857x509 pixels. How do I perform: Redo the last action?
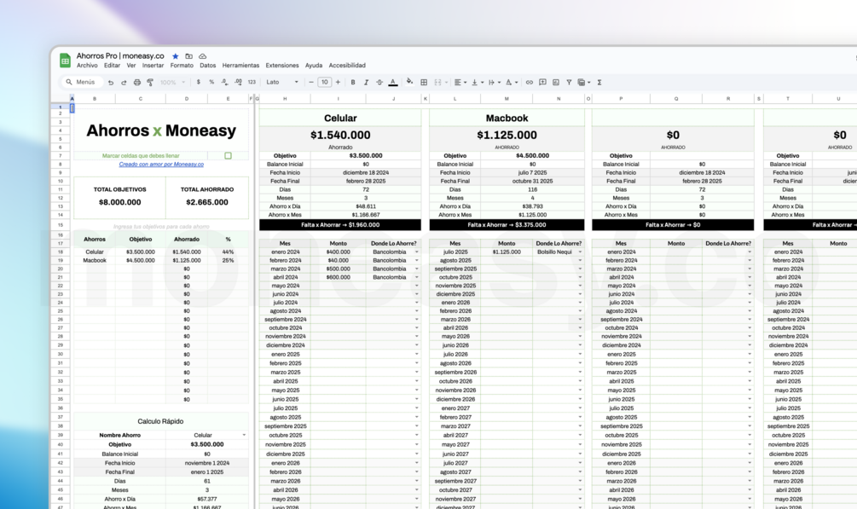point(124,83)
